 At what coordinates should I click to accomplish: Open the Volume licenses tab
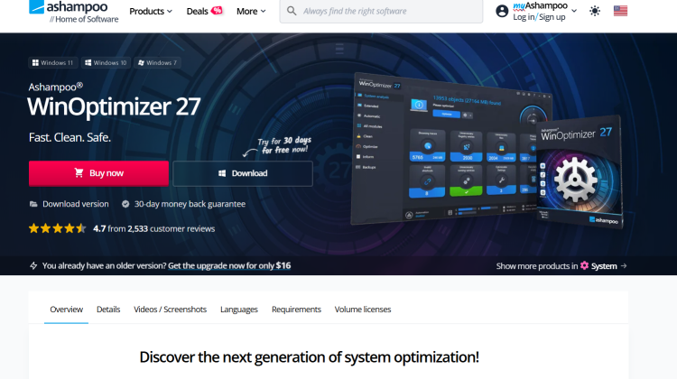363,310
